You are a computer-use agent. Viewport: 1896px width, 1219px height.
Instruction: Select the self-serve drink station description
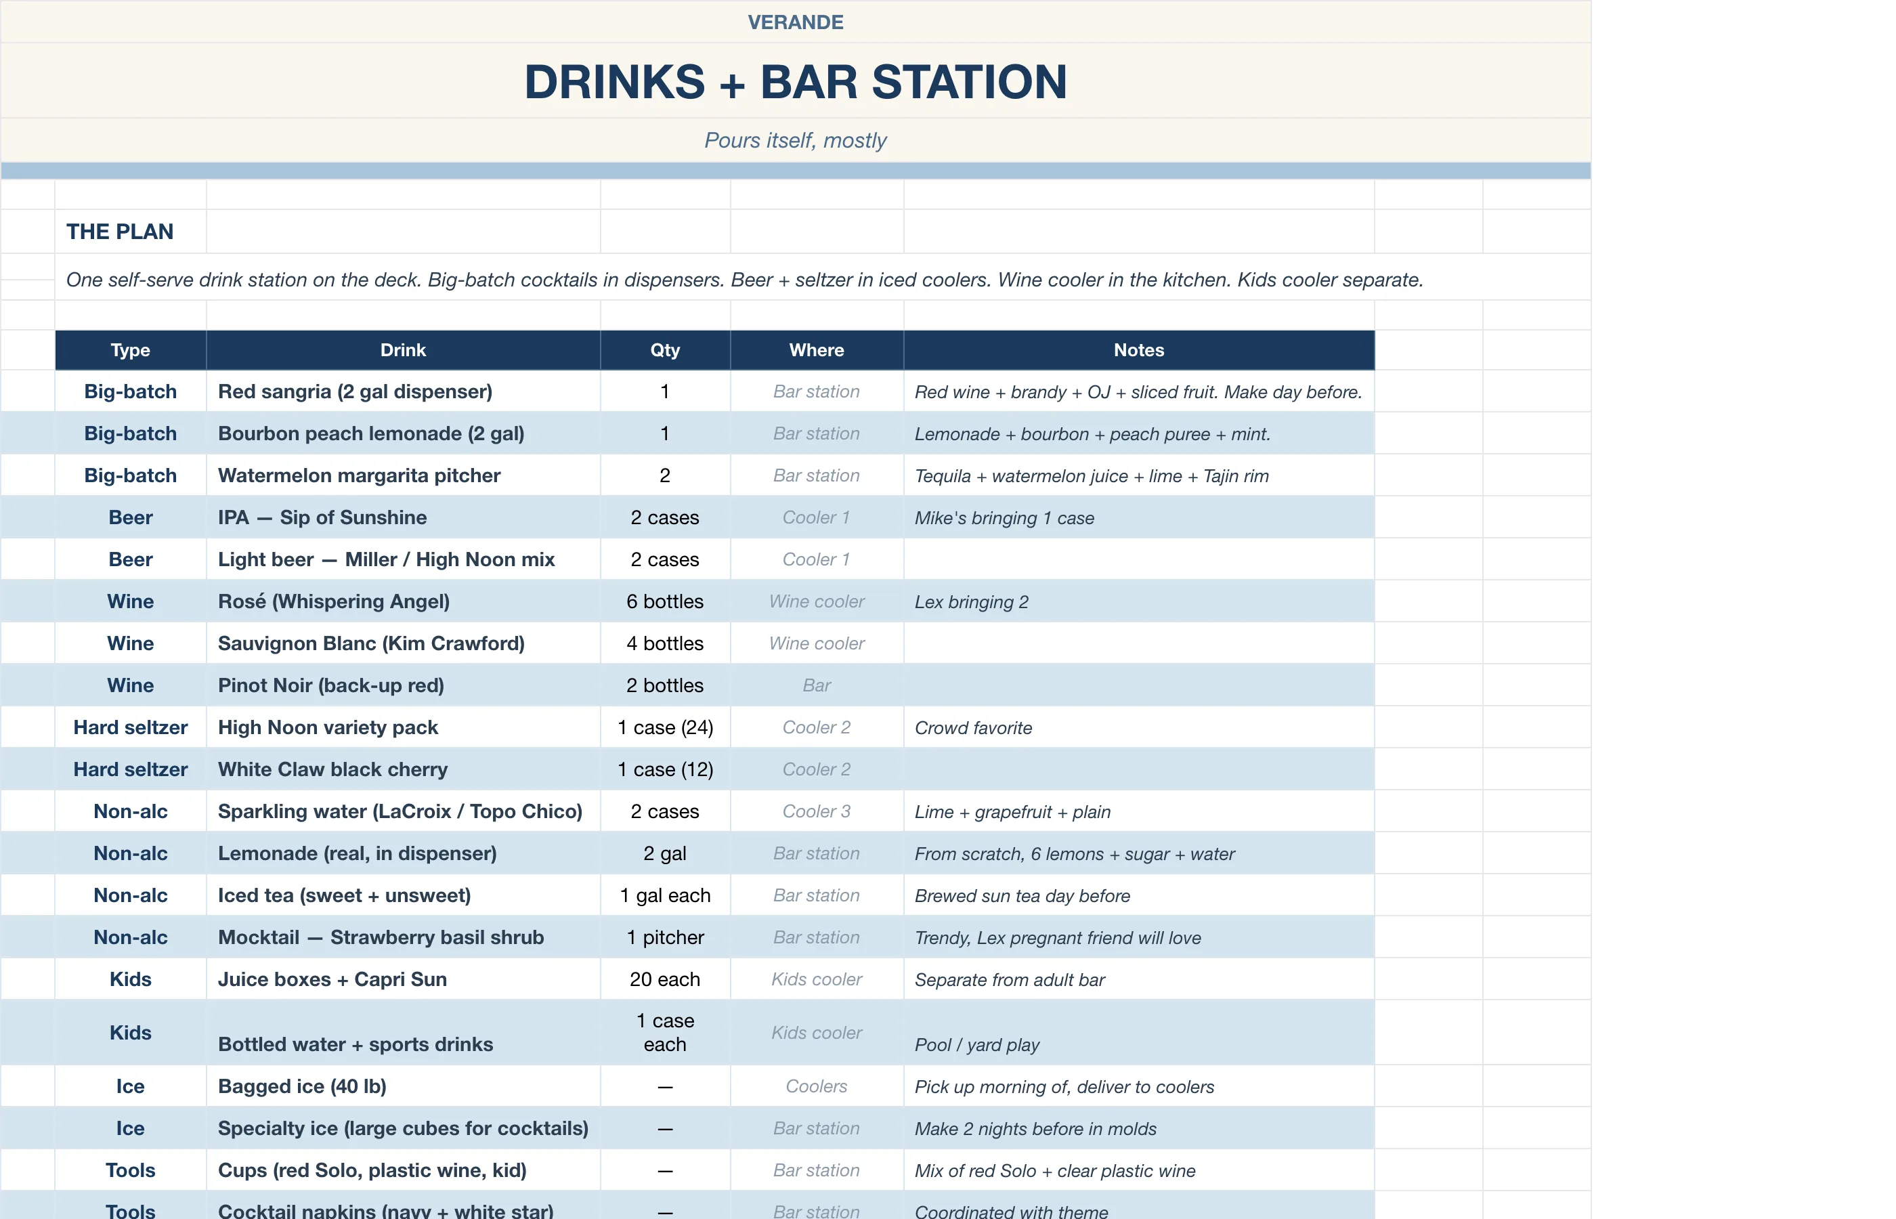pyautogui.click(x=744, y=280)
